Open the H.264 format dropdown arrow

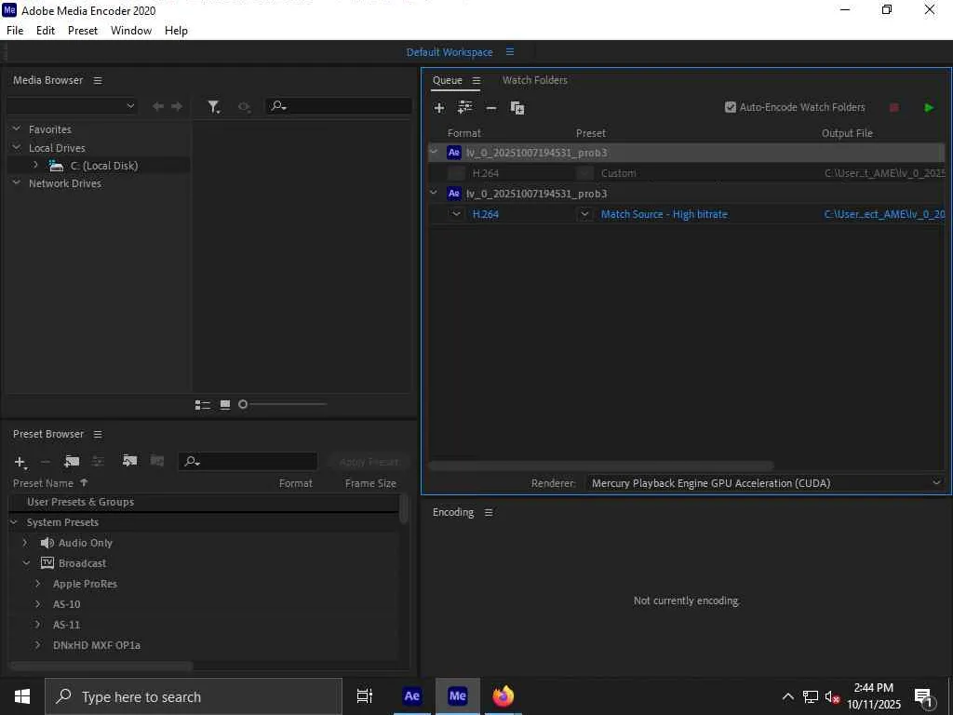[456, 214]
